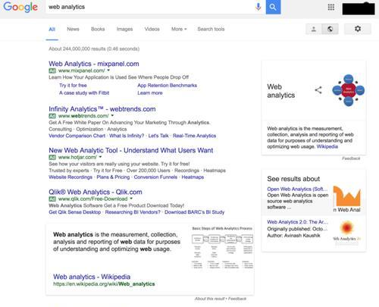Viewport: 379px width, 307px height.
Task: Expand the arrow next to www.mixpanel.com
Action: [108, 70]
